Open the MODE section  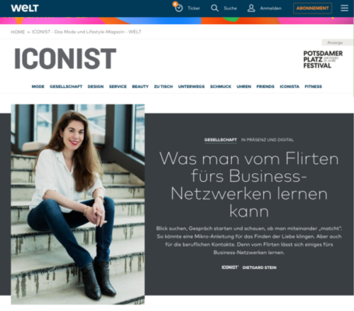(x=38, y=86)
